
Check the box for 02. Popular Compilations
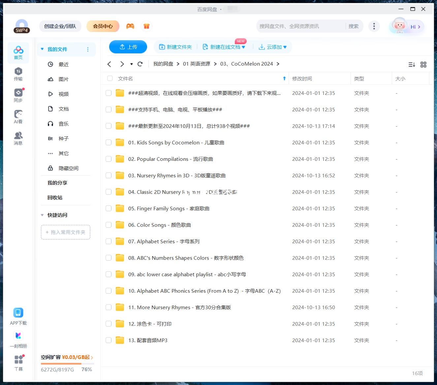coord(109,159)
